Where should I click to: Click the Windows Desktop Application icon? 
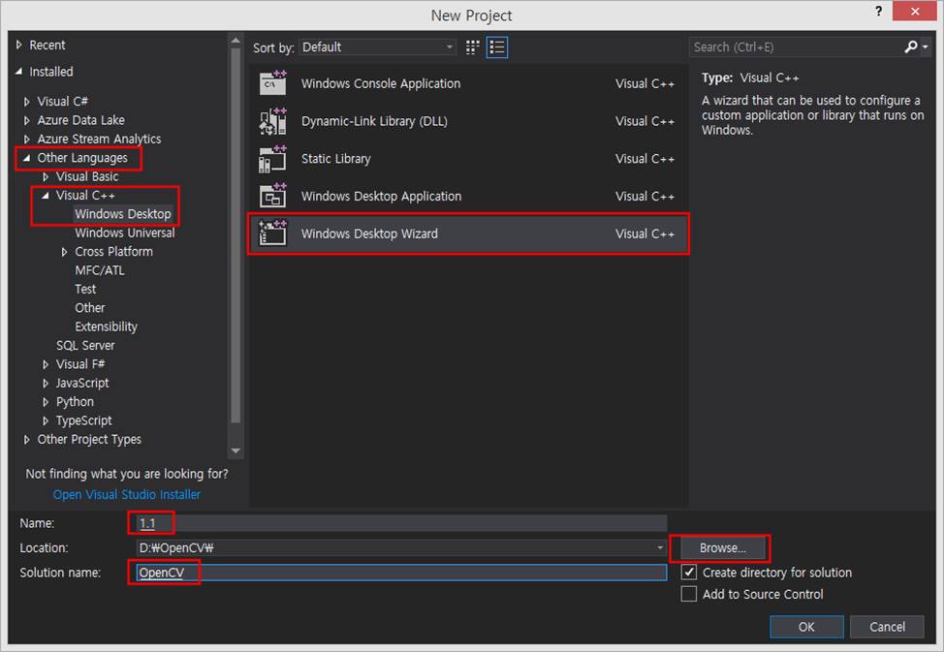[x=273, y=196]
